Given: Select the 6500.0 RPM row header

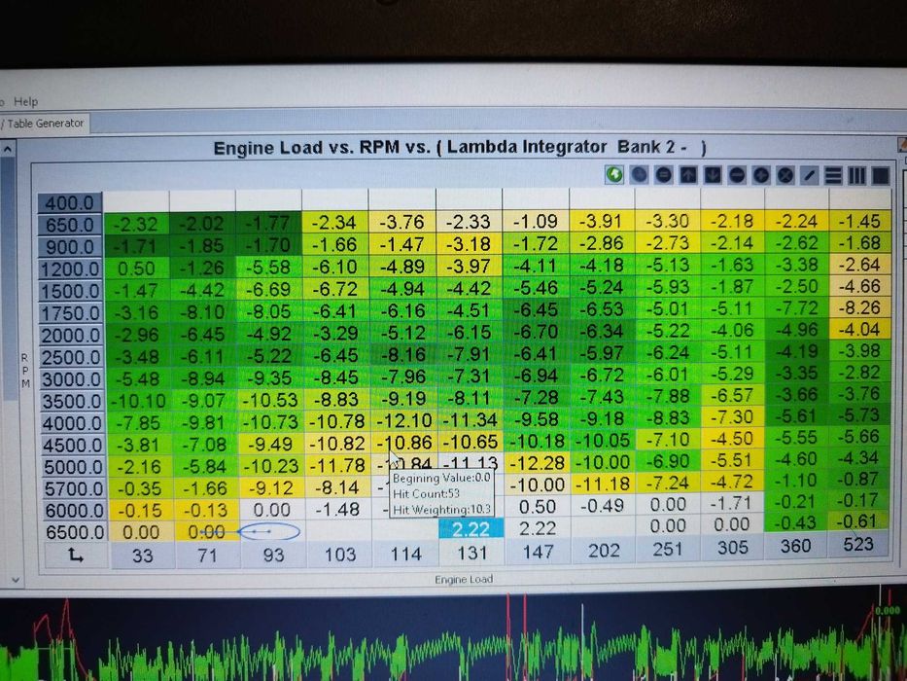Looking at the screenshot, I should click(x=74, y=532).
